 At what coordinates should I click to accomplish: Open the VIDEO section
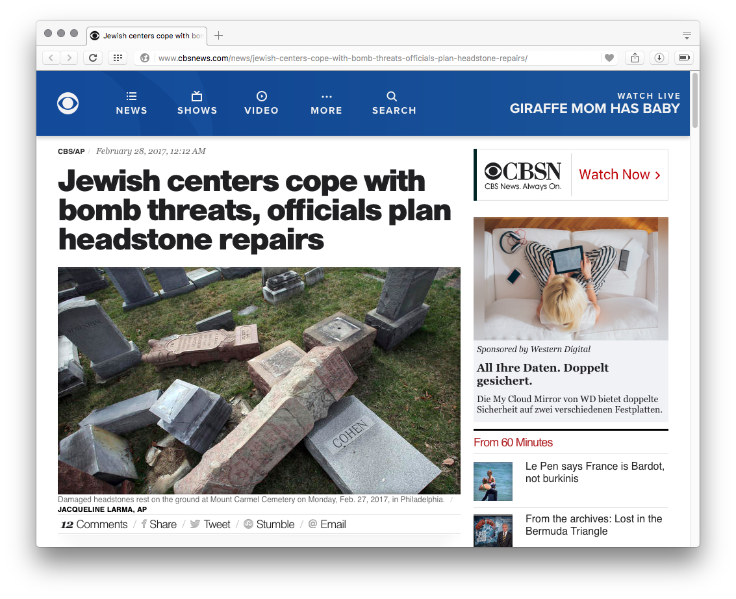tap(261, 103)
